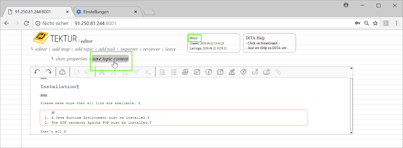Image resolution: width=403 pixels, height=148 pixels.
Task: Open the 'show properties' link
Action: (x=71, y=59)
